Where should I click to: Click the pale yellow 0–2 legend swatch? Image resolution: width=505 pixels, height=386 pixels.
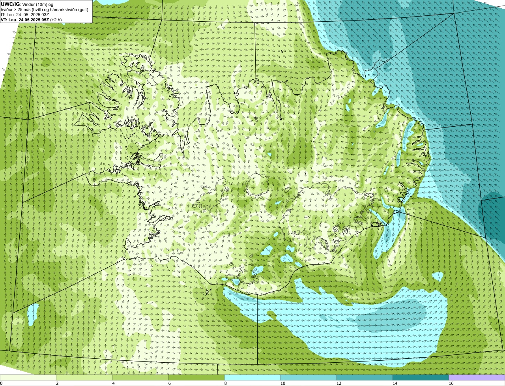[x=28, y=377]
